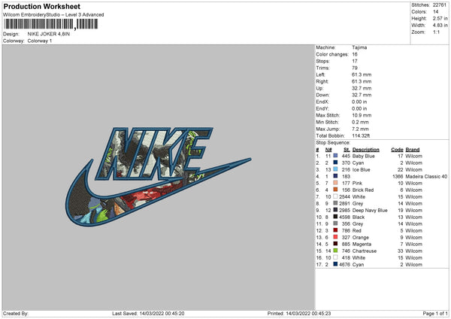This screenshot has width=451, height=319.
Task: Click the Color changes value '16'
Action: (355, 54)
